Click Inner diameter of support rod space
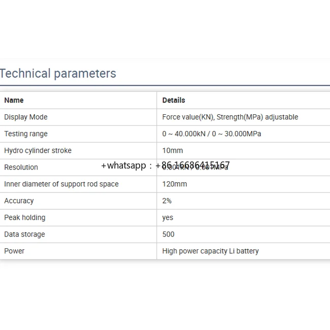This screenshot has height=330, width=330. click(x=61, y=184)
